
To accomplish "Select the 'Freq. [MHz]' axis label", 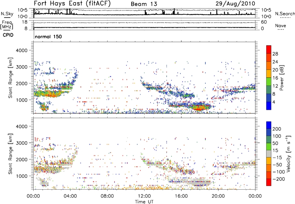I will coord(7,25).
